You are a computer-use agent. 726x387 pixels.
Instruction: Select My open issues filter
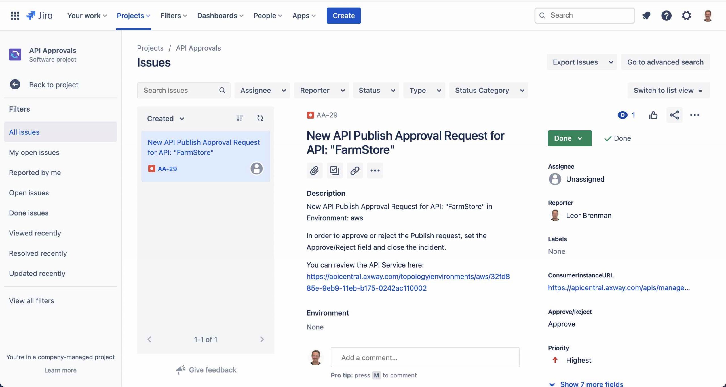pos(60,152)
